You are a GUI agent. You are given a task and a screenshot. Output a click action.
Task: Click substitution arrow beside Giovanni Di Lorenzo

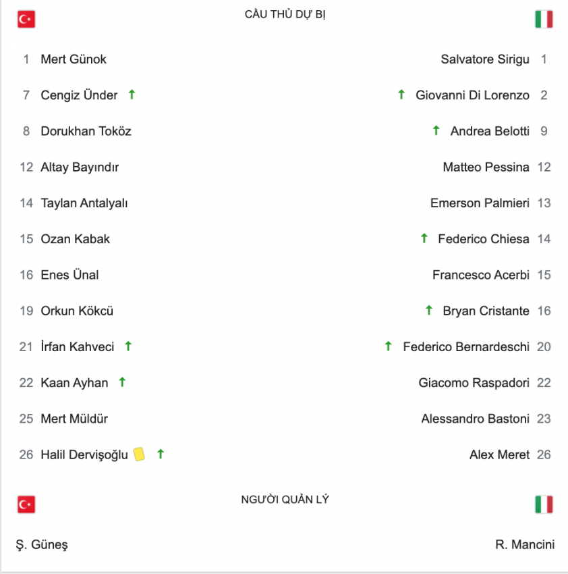tap(401, 95)
